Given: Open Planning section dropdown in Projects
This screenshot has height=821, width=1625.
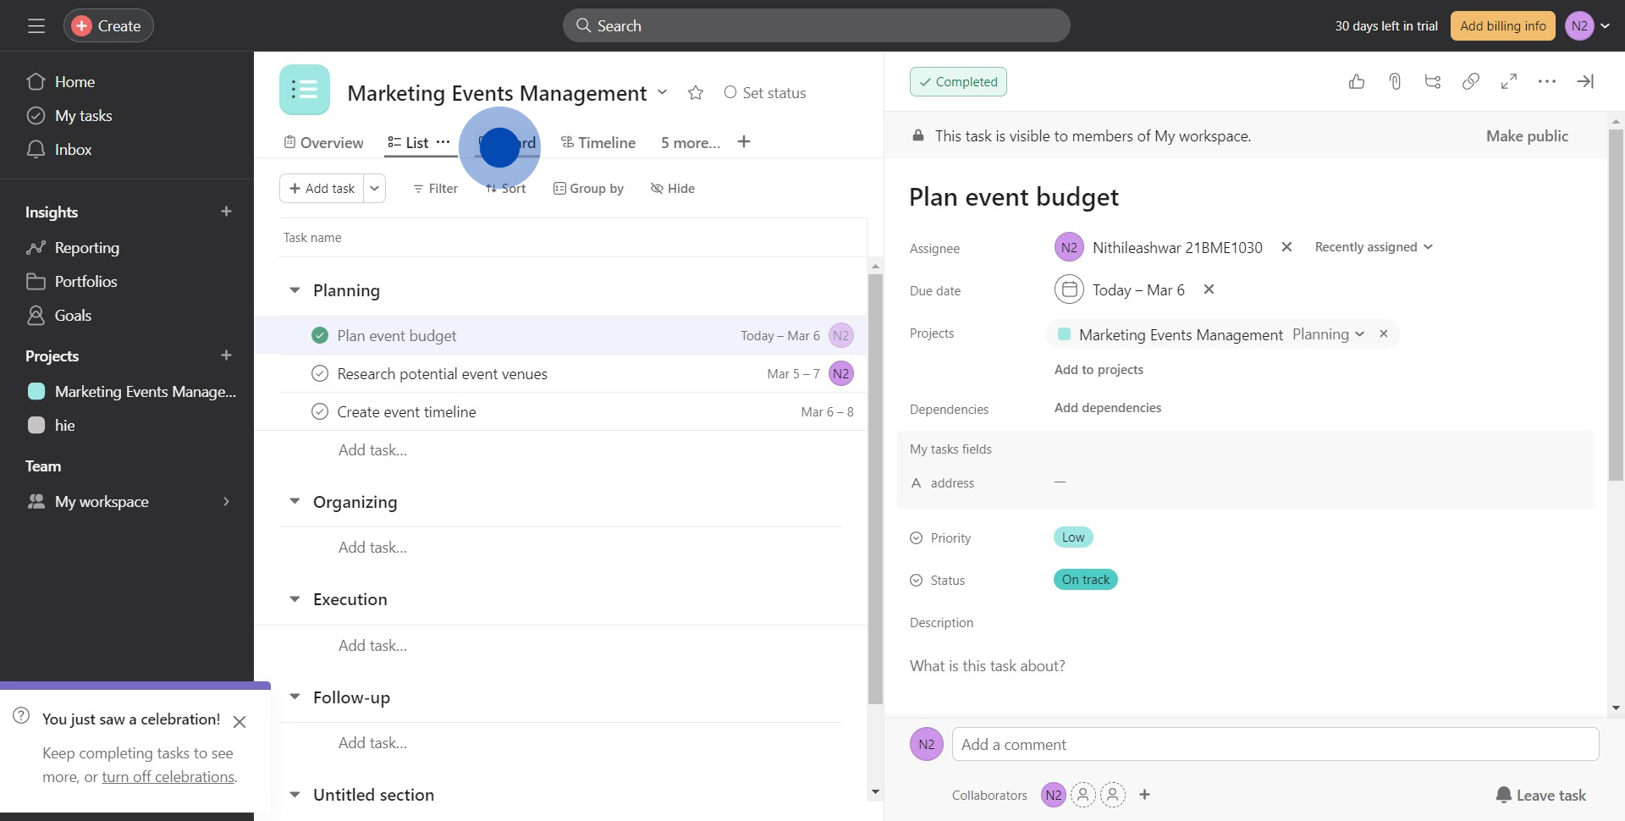Looking at the screenshot, I should (x=1328, y=334).
